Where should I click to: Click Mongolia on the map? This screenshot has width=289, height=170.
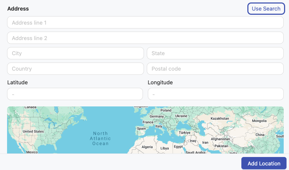(x=259, y=121)
